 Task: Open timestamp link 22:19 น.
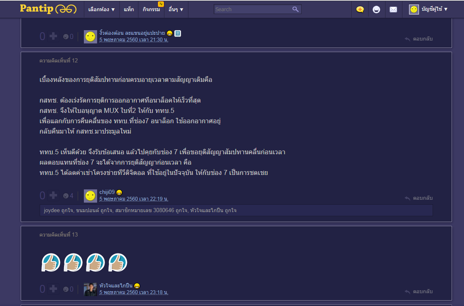tap(134, 199)
